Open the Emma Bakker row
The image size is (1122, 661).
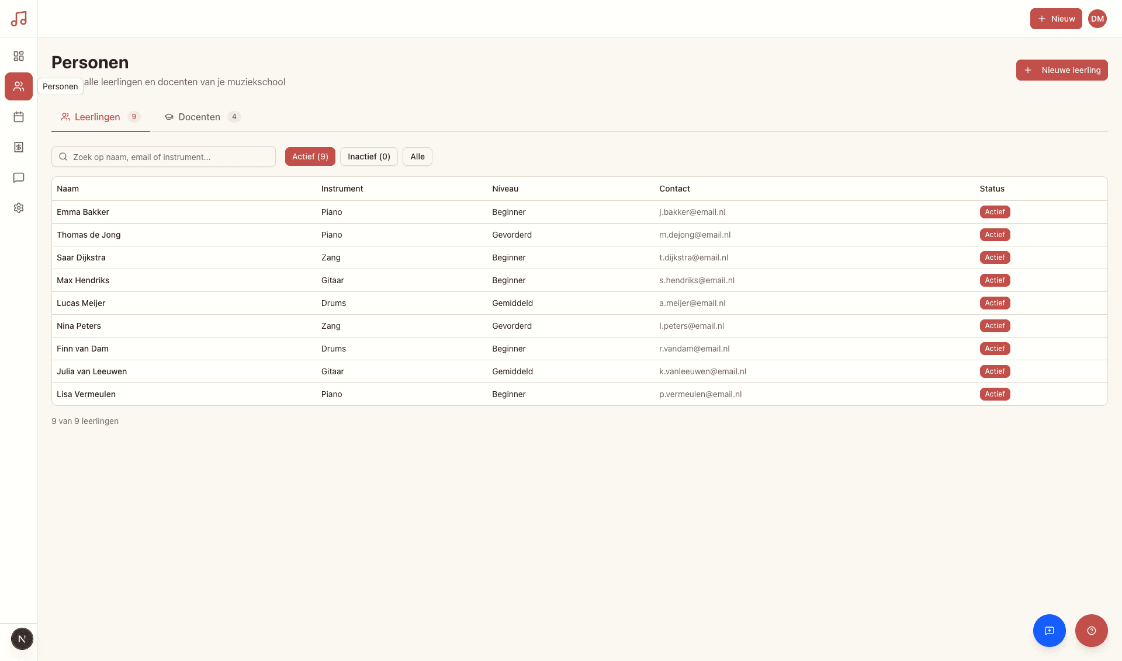click(83, 212)
